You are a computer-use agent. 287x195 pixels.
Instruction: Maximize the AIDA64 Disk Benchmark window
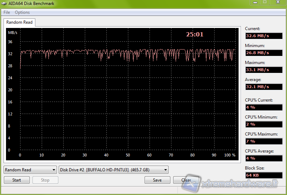pyautogui.click(x=265, y=2)
